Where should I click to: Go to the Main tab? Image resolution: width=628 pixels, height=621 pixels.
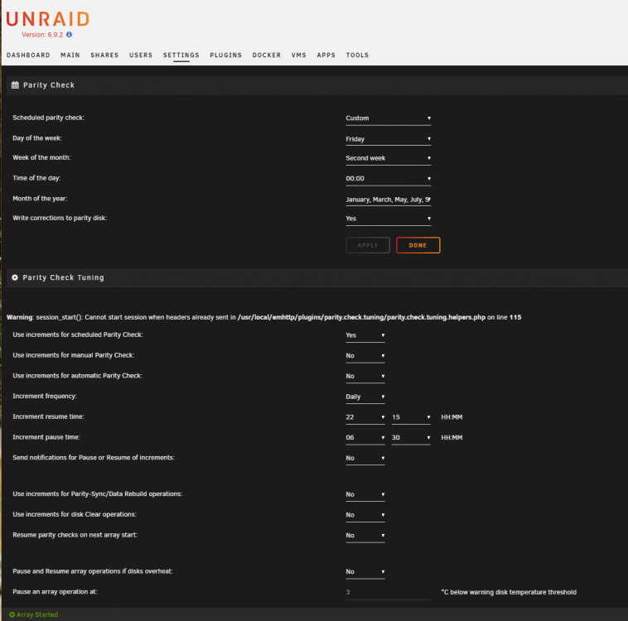click(x=70, y=55)
